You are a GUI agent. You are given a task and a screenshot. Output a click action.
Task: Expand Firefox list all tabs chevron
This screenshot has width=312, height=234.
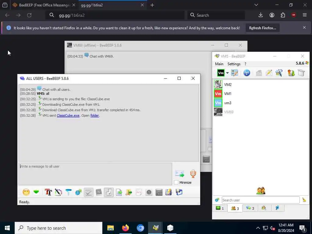coord(256,5)
